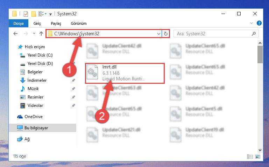Click the New folder icon in quick access toolbar
This screenshot has height=167, width=269.
pos(34,14)
